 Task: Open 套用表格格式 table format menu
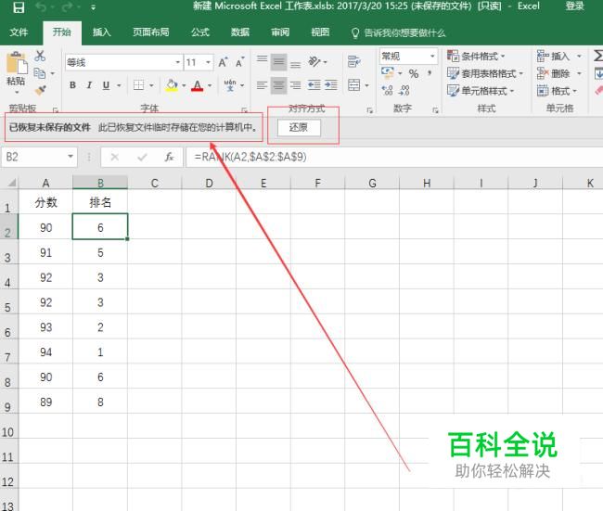(485, 73)
